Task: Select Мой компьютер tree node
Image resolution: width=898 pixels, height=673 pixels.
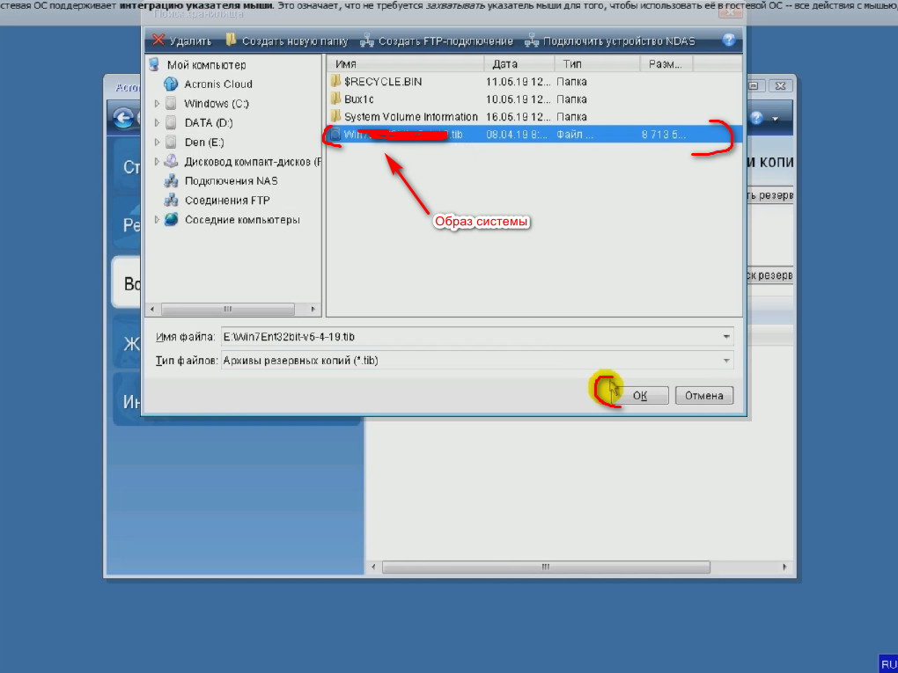Action: pos(206,65)
